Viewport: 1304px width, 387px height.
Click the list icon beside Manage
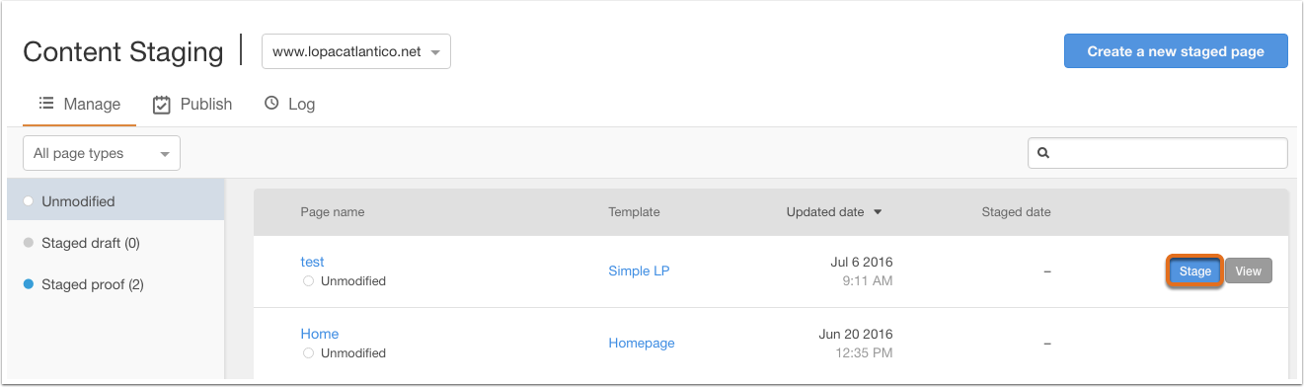click(45, 103)
